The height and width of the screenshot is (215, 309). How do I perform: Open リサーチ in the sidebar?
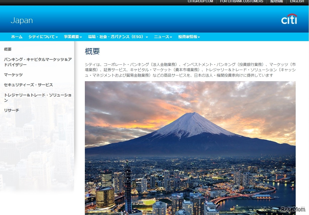click(12, 110)
